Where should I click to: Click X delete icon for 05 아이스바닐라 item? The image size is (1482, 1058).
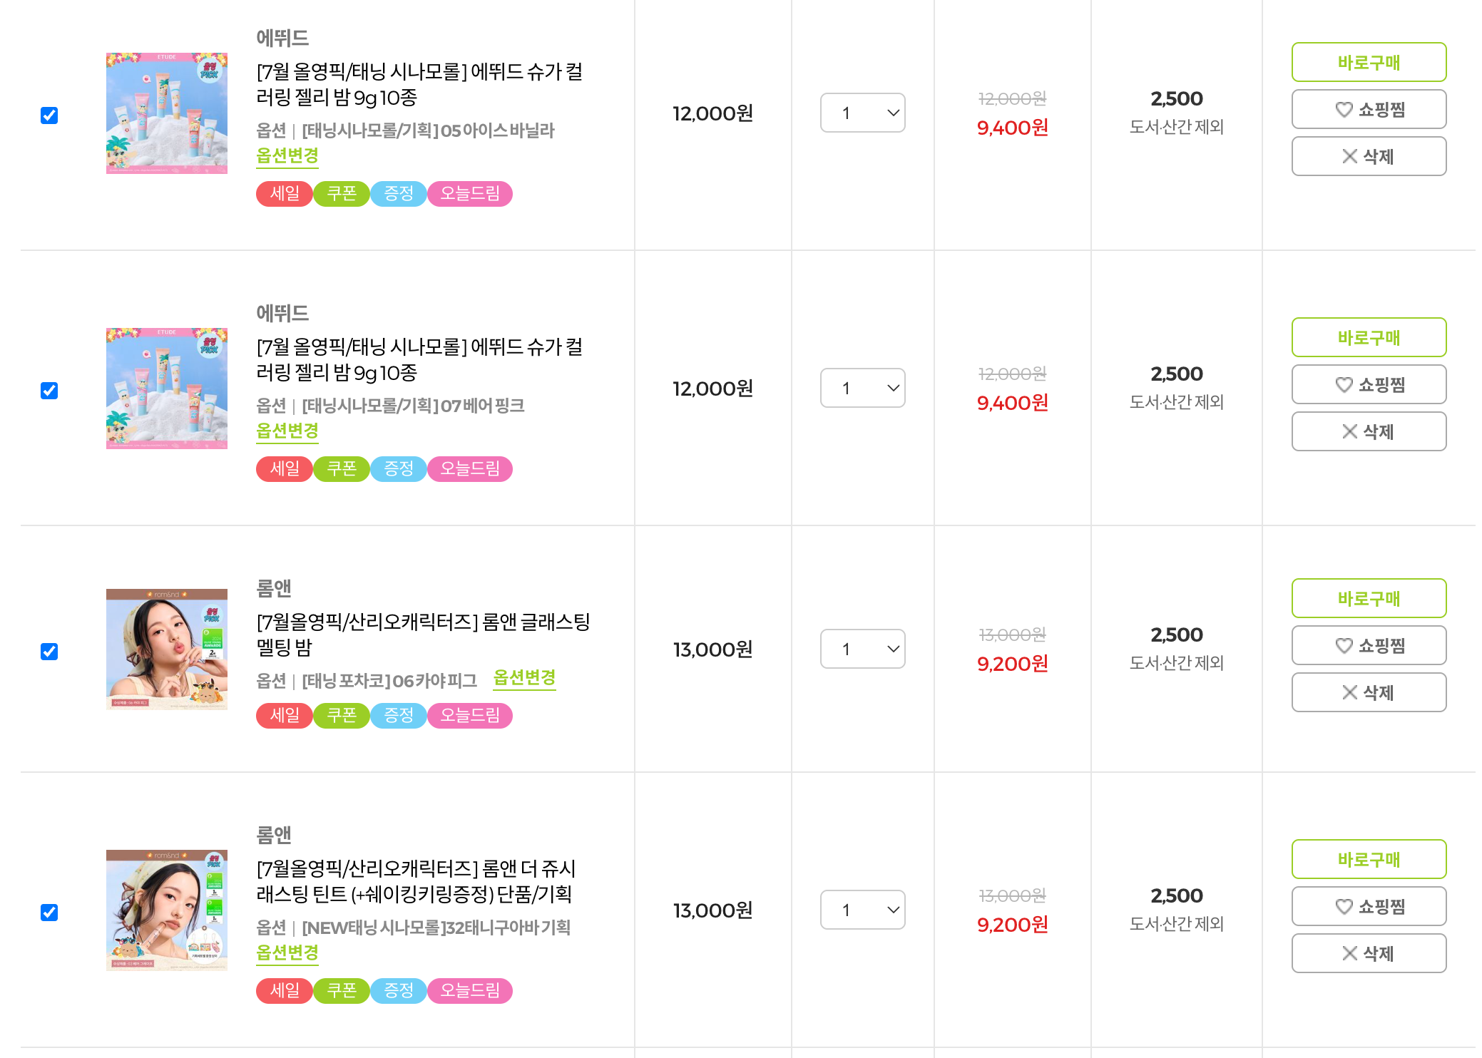[x=1349, y=156]
